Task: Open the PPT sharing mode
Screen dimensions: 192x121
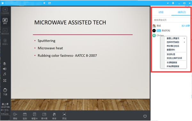Action: [x=5, y=21]
